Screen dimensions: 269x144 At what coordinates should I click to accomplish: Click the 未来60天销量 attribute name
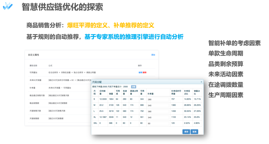(35, 80)
